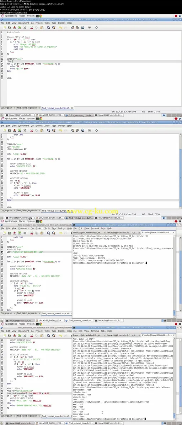Image resolution: width=182 pixels, height=425 pixels.
Task: Click LinuxCBT_BASH_II_Edit taskbar button at very bottom
Action: pyautogui.click(x=50, y=423)
